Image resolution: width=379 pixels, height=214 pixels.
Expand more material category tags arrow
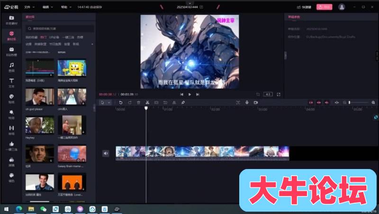pos(92,44)
